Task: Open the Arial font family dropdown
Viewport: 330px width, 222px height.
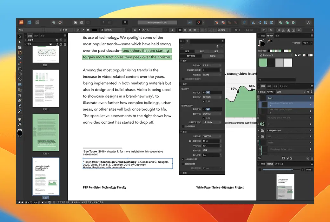Action: [31, 30]
